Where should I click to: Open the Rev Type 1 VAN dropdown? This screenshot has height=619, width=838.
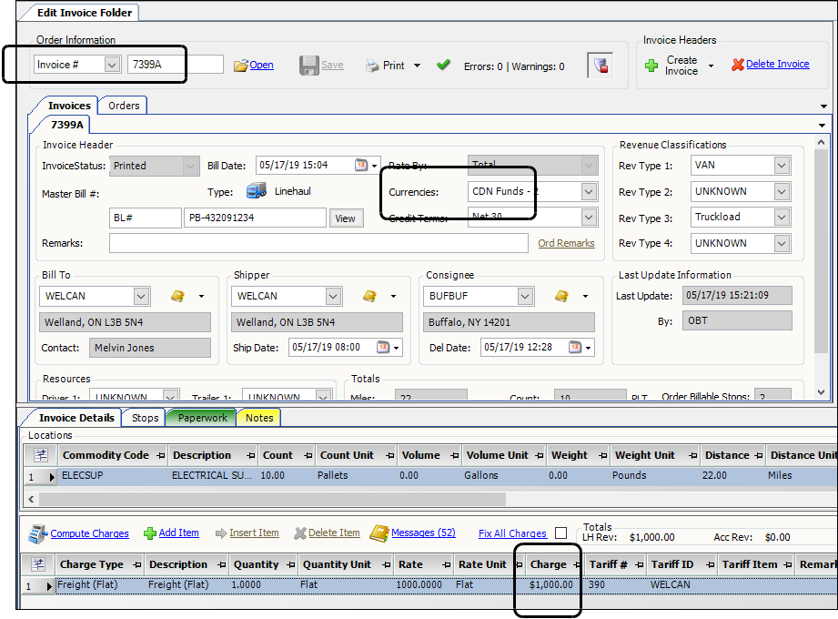(x=782, y=166)
